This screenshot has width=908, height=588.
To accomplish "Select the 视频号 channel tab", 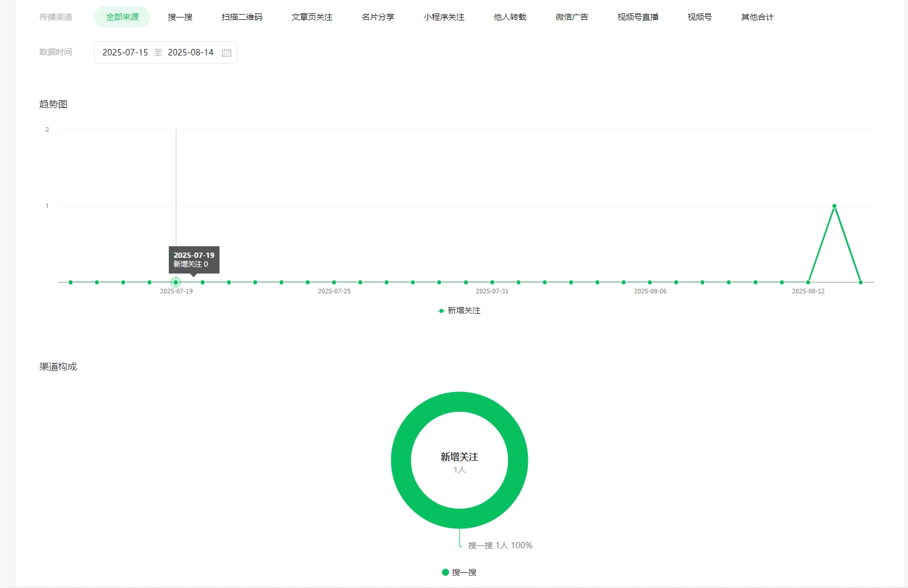I will pyautogui.click(x=700, y=17).
